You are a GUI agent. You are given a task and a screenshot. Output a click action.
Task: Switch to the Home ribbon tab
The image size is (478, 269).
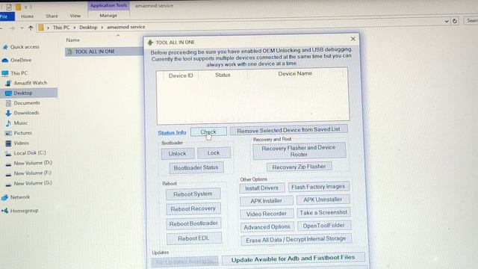click(28, 16)
